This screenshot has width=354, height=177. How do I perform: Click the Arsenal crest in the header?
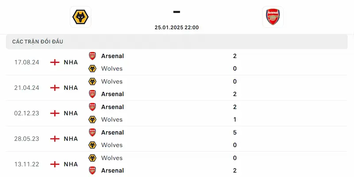(x=273, y=17)
